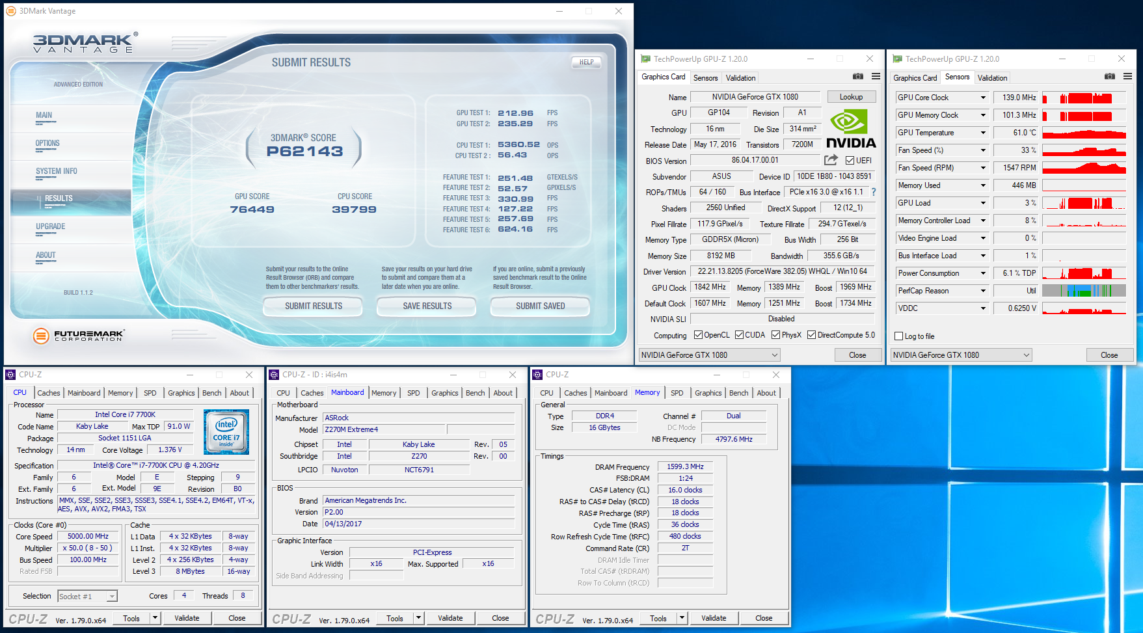The image size is (1143, 633).
Task: Click the Name field showing NVIDIA GeForce GTX 1080
Action: click(x=755, y=97)
